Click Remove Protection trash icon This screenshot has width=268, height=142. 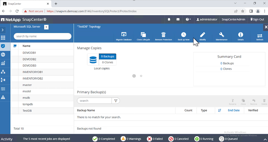[x=163, y=34]
